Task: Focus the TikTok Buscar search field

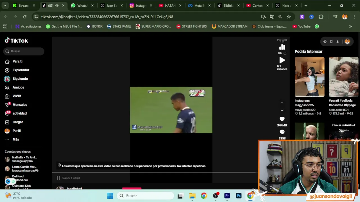Action: tap(24, 51)
